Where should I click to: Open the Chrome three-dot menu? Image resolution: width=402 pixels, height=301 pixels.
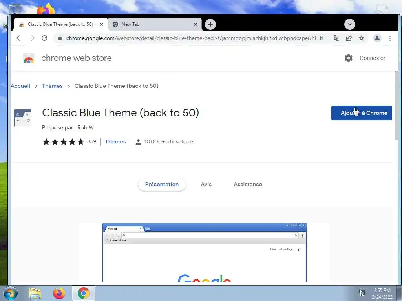(390, 38)
